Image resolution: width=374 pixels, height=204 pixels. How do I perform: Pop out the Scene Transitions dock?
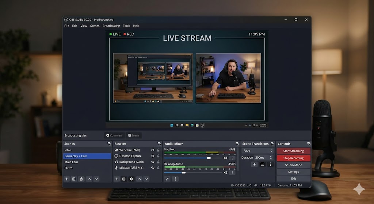pos(272,144)
